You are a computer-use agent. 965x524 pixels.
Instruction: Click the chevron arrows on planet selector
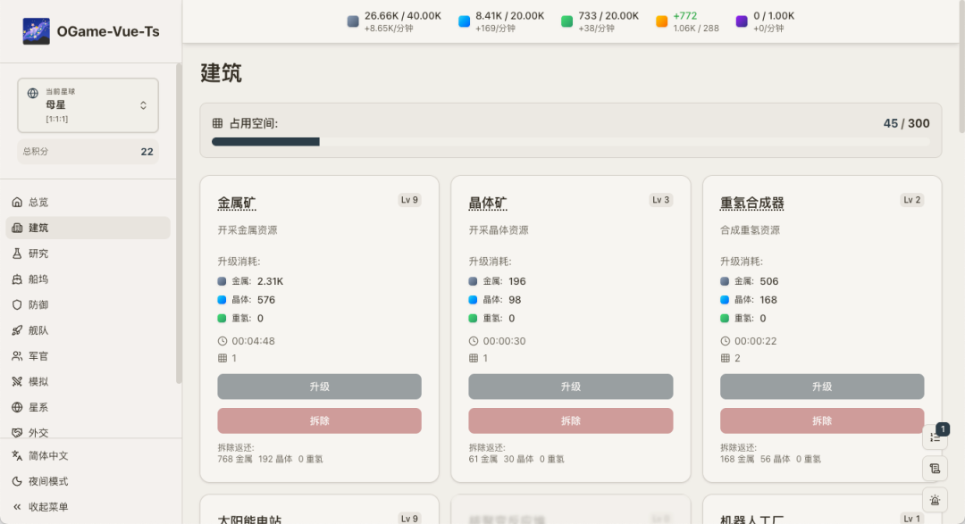[x=143, y=105]
